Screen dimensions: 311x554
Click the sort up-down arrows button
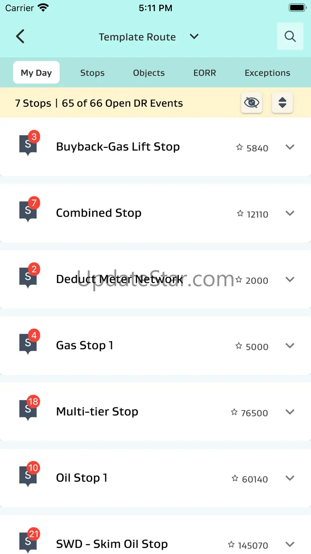point(282,103)
